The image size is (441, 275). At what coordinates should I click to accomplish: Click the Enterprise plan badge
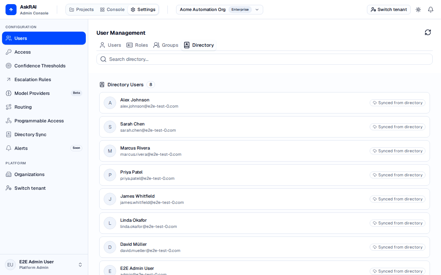240,10
